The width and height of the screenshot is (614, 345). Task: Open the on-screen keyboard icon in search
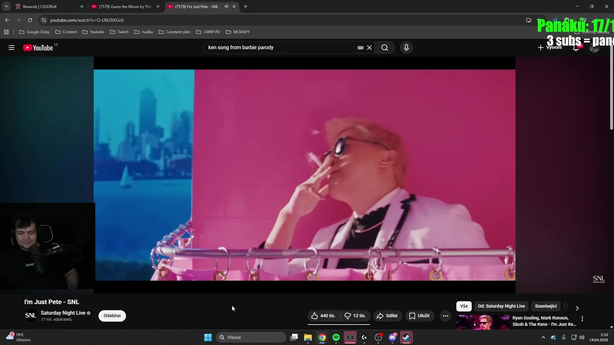click(360, 47)
